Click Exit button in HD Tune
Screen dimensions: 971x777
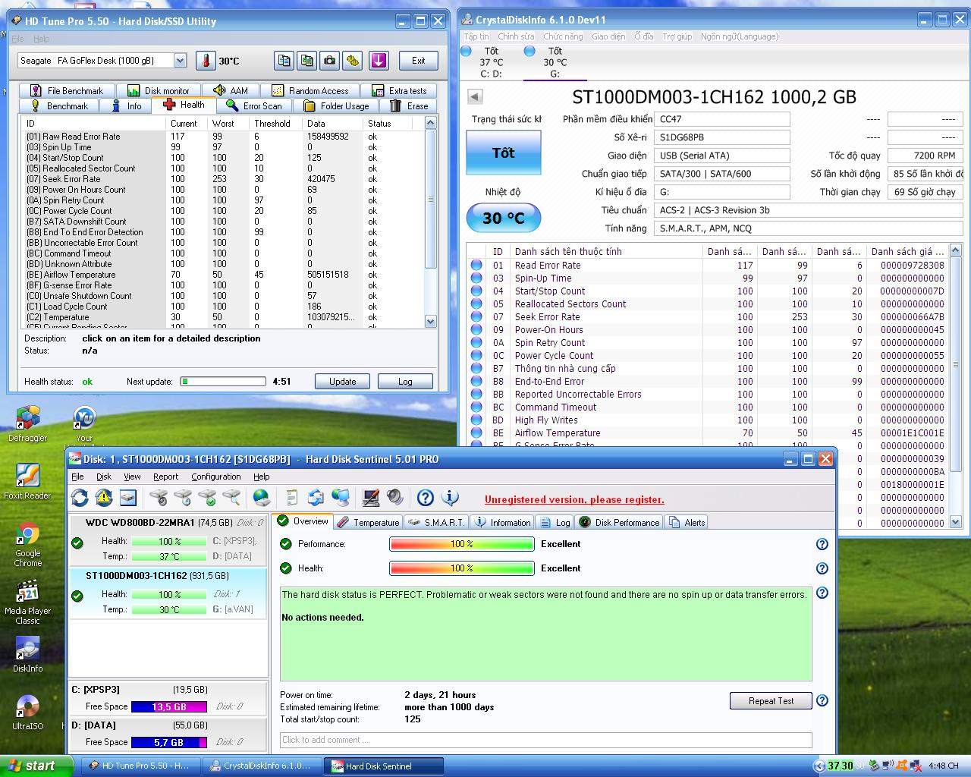(418, 61)
